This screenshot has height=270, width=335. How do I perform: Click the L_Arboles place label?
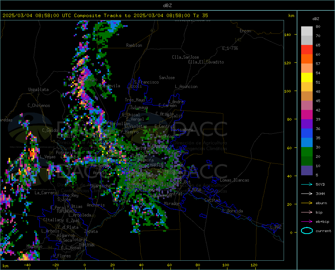click(50, 231)
